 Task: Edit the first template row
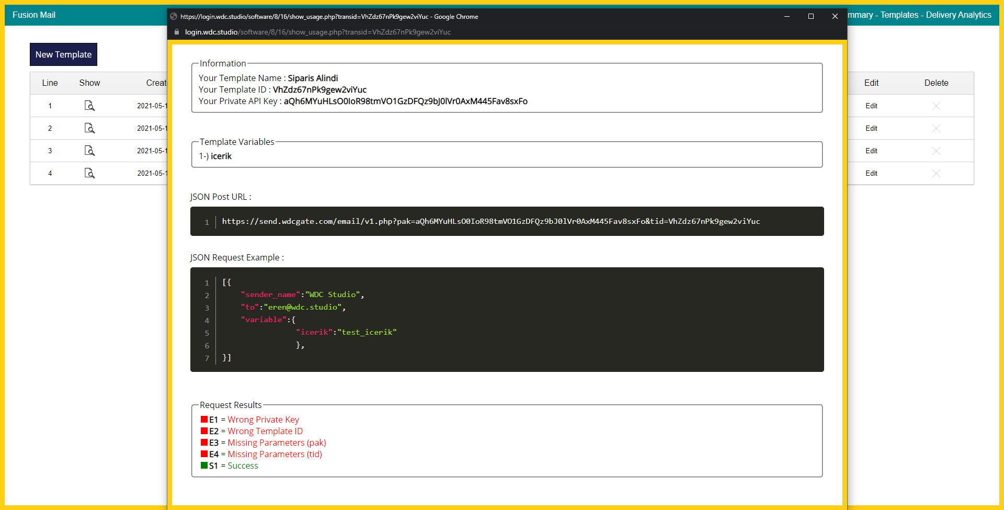pyautogui.click(x=871, y=106)
